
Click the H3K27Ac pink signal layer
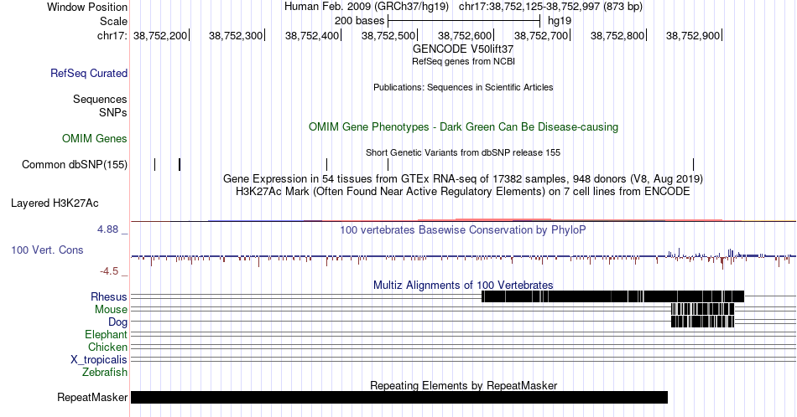570,219
